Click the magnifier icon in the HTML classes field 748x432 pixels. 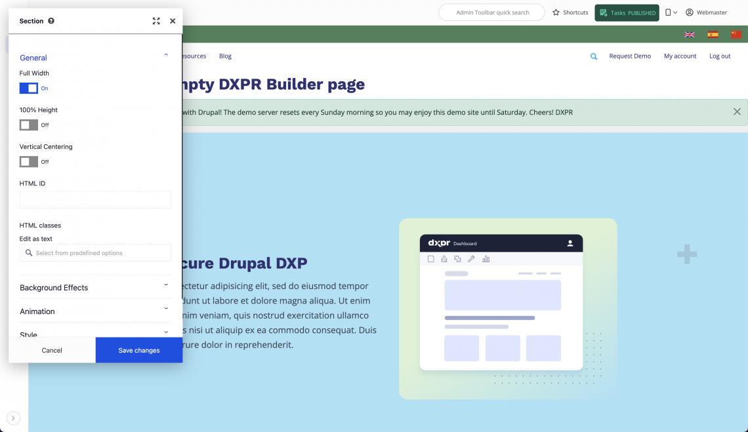pyautogui.click(x=29, y=253)
